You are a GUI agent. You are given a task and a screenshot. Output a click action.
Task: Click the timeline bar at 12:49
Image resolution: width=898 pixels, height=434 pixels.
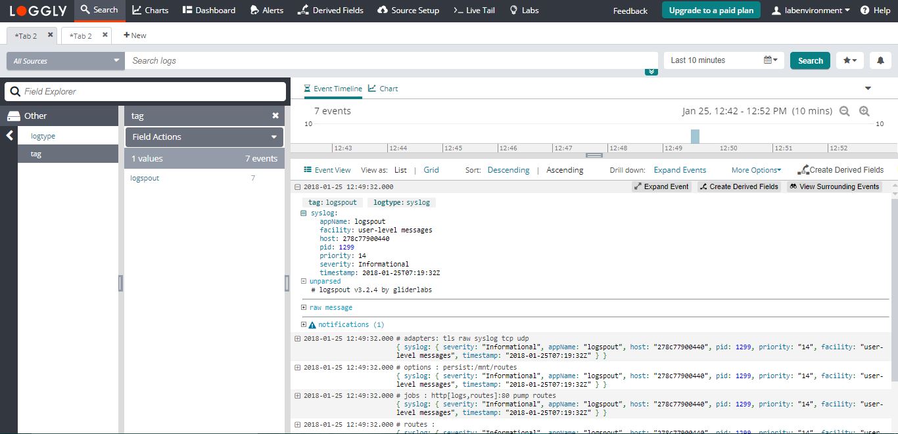point(695,136)
